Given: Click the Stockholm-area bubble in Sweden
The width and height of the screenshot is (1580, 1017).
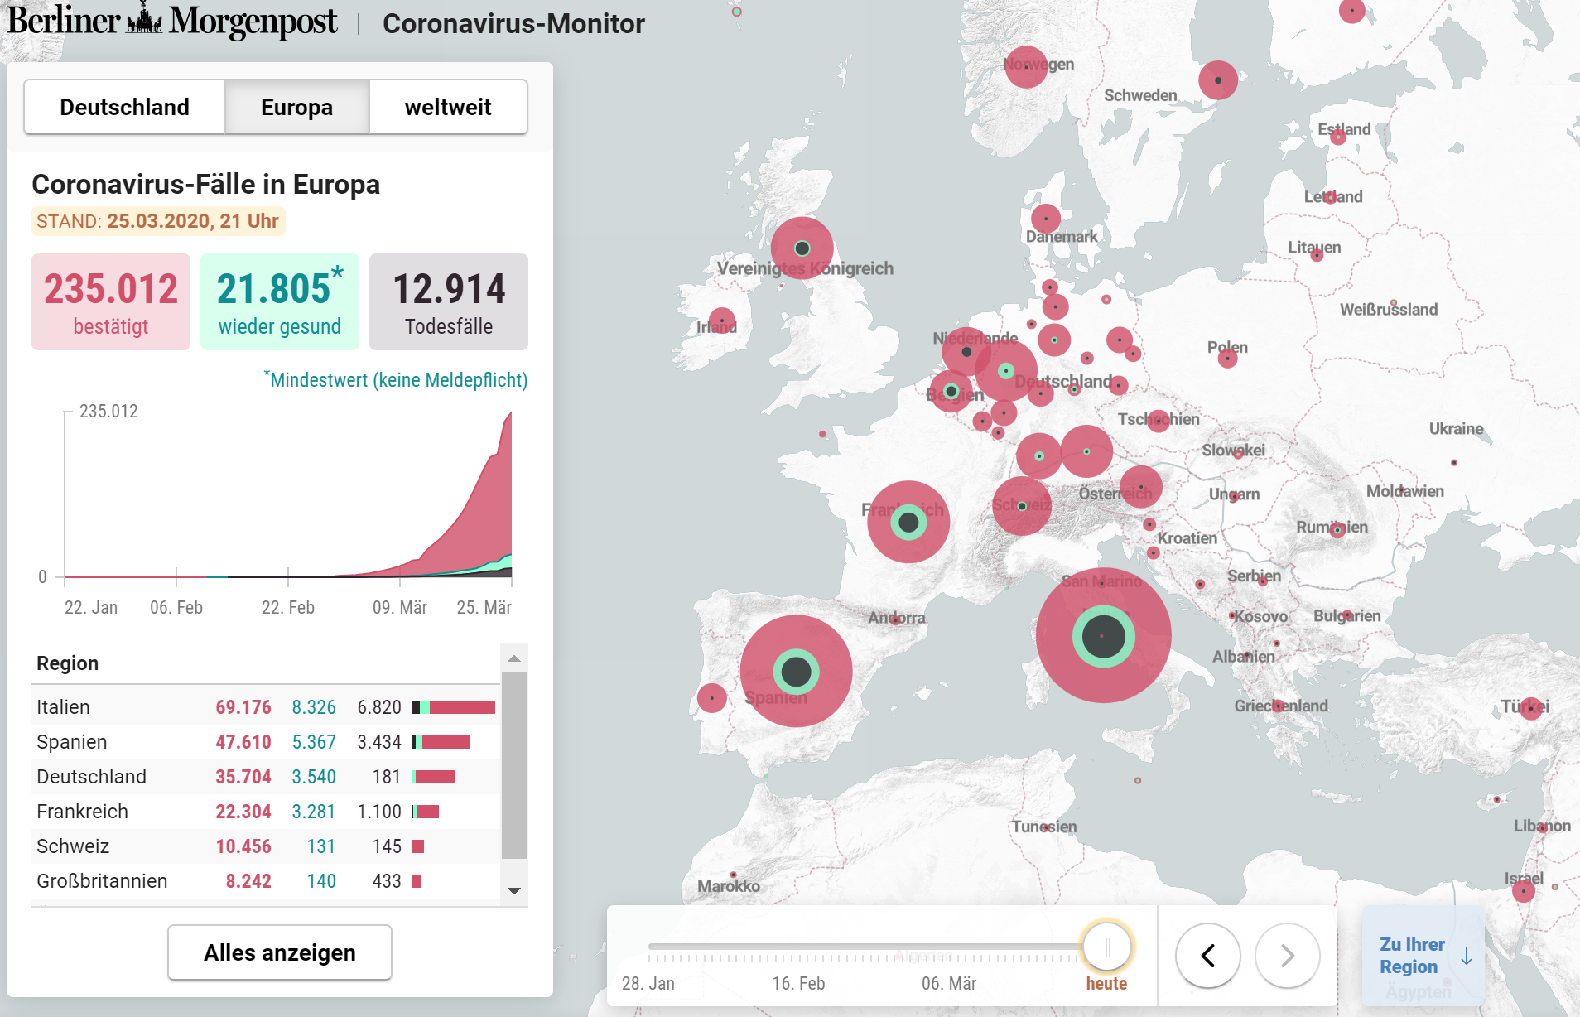Looking at the screenshot, I should (1218, 80).
